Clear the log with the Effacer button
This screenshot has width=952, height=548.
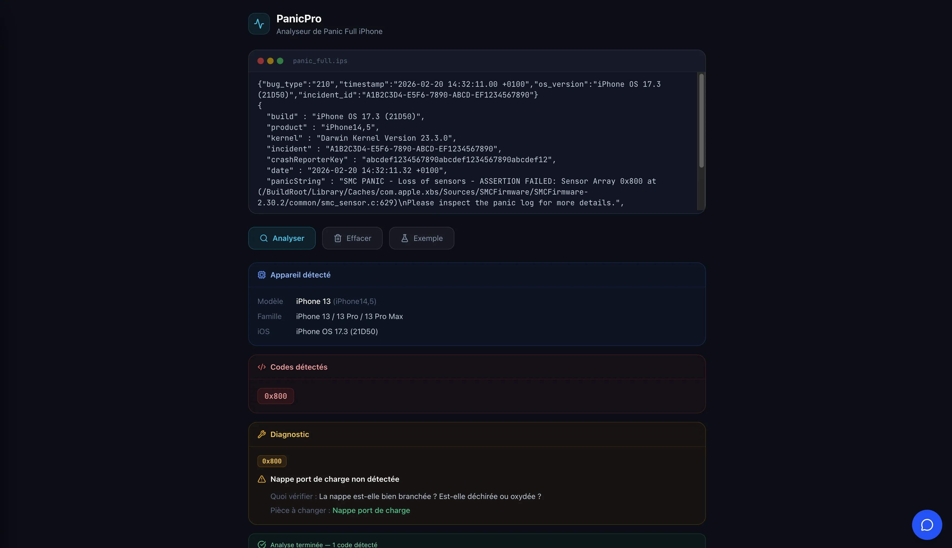click(x=352, y=238)
